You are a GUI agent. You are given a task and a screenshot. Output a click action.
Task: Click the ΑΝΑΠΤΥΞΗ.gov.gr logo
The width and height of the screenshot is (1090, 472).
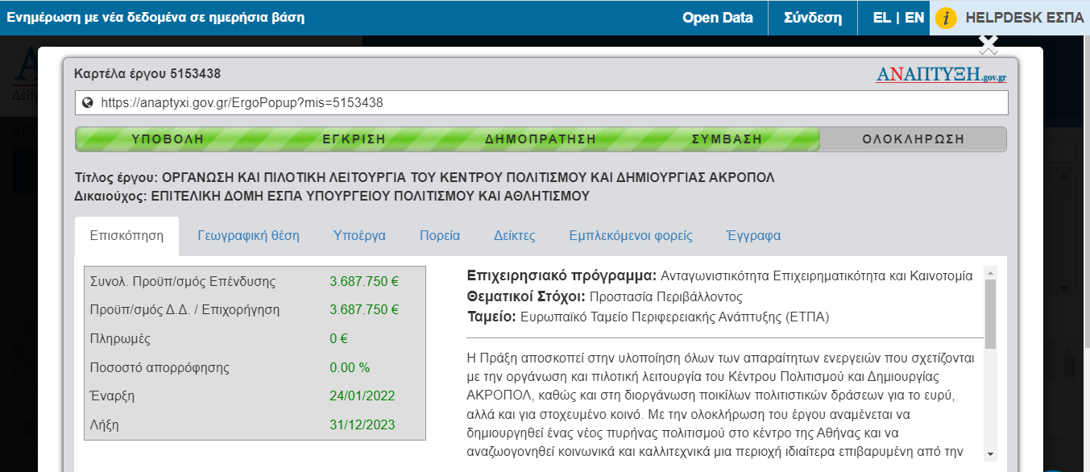(x=941, y=75)
